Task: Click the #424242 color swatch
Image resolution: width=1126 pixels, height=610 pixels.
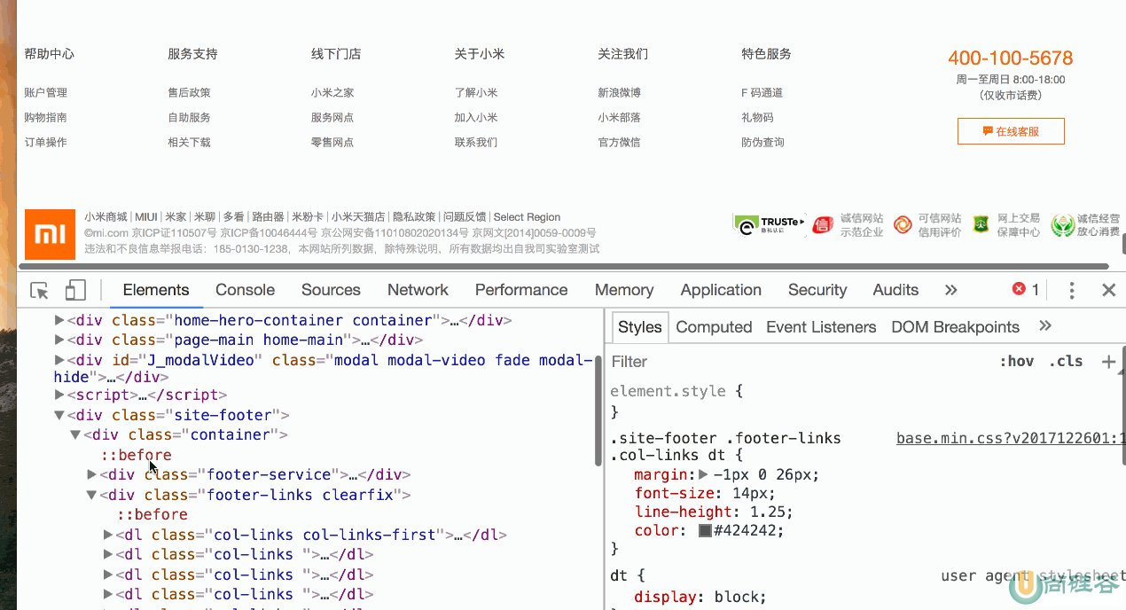Action: (x=705, y=530)
